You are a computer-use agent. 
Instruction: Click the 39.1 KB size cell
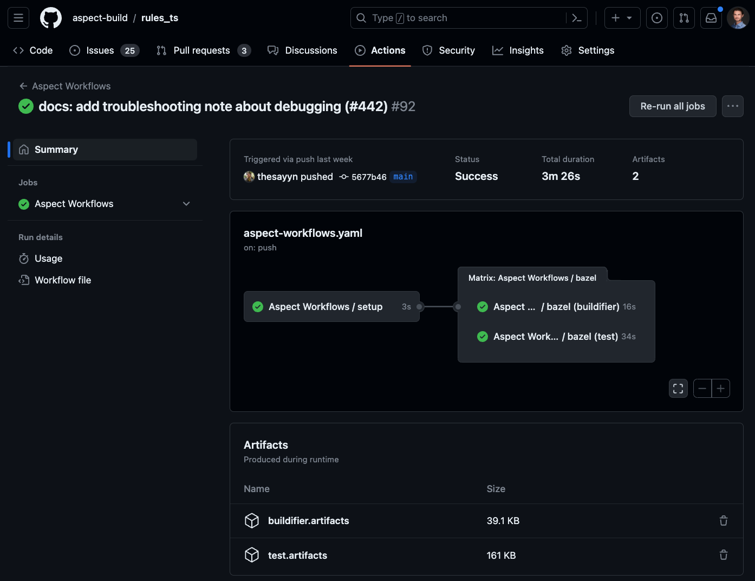503,521
